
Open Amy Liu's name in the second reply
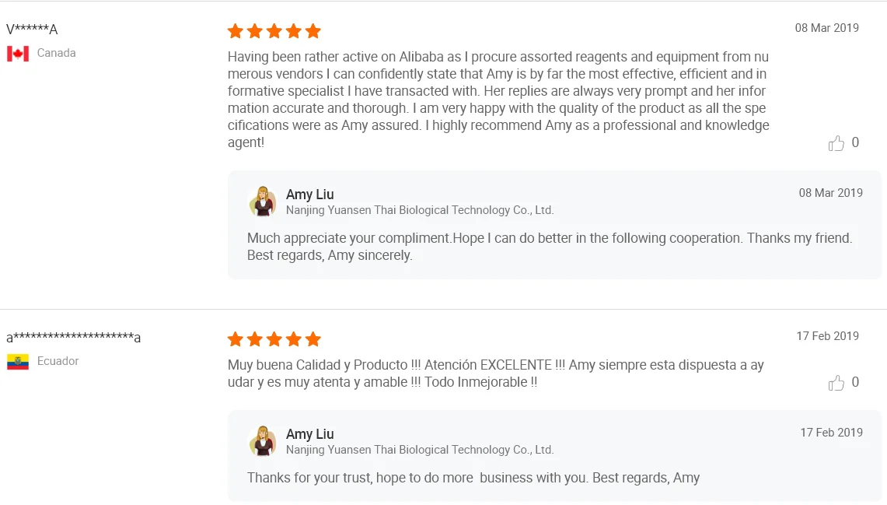(309, 434)
